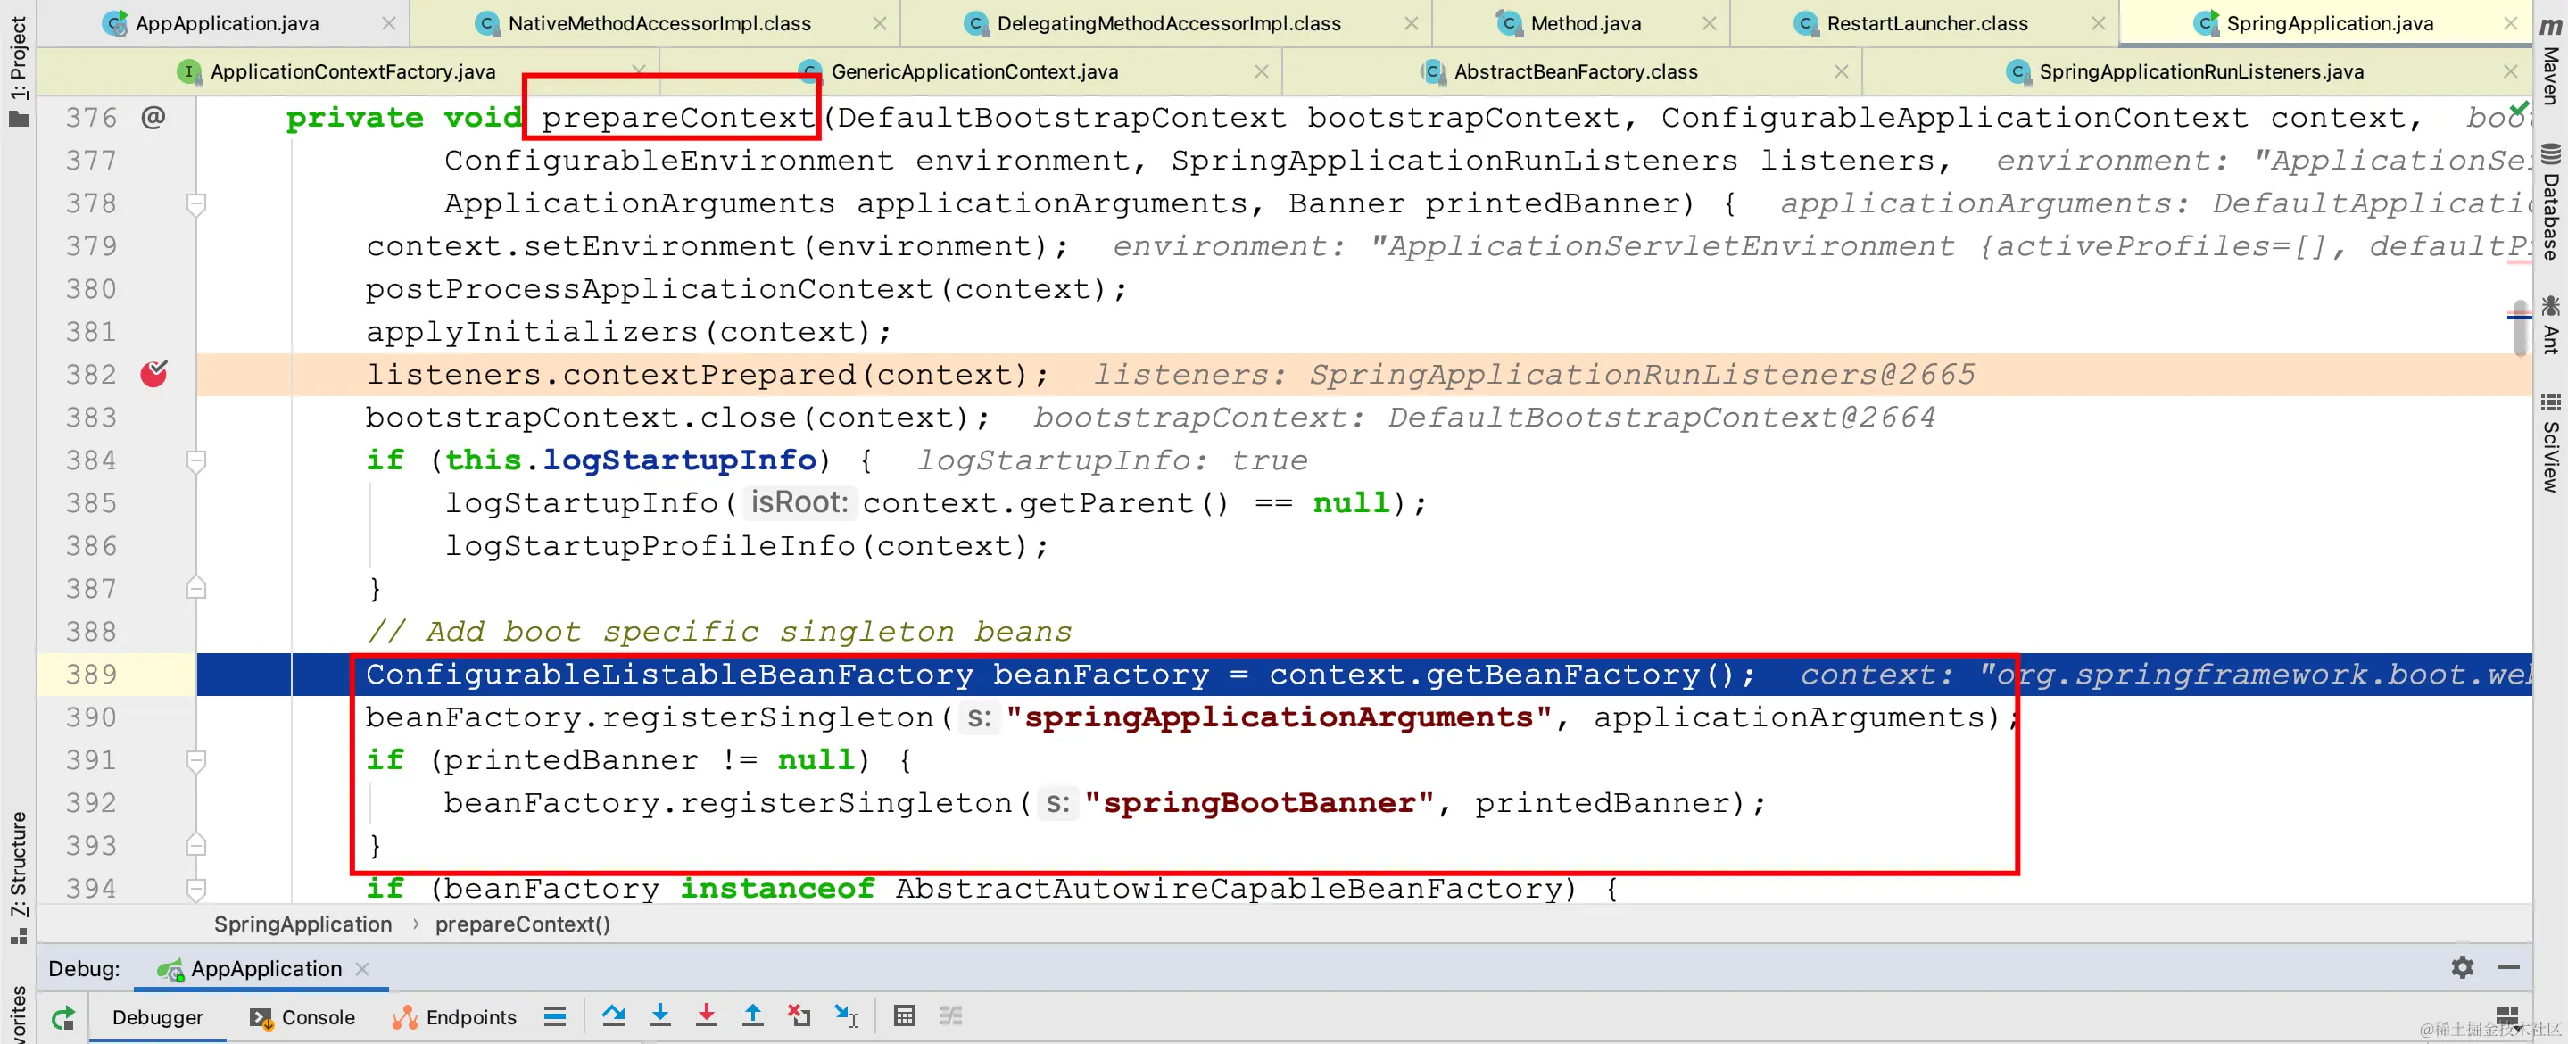This screenshot has width=2568, height=1044.
Task: Click the Drop Frame icon
Action: (x=799, y=1015)
